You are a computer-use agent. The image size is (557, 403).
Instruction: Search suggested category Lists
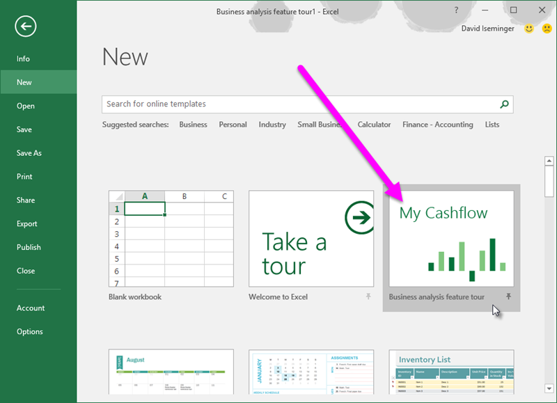click(x=492, y=125)
